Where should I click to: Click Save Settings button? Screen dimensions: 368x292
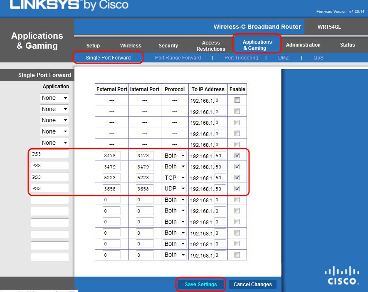tap(201, 284)
